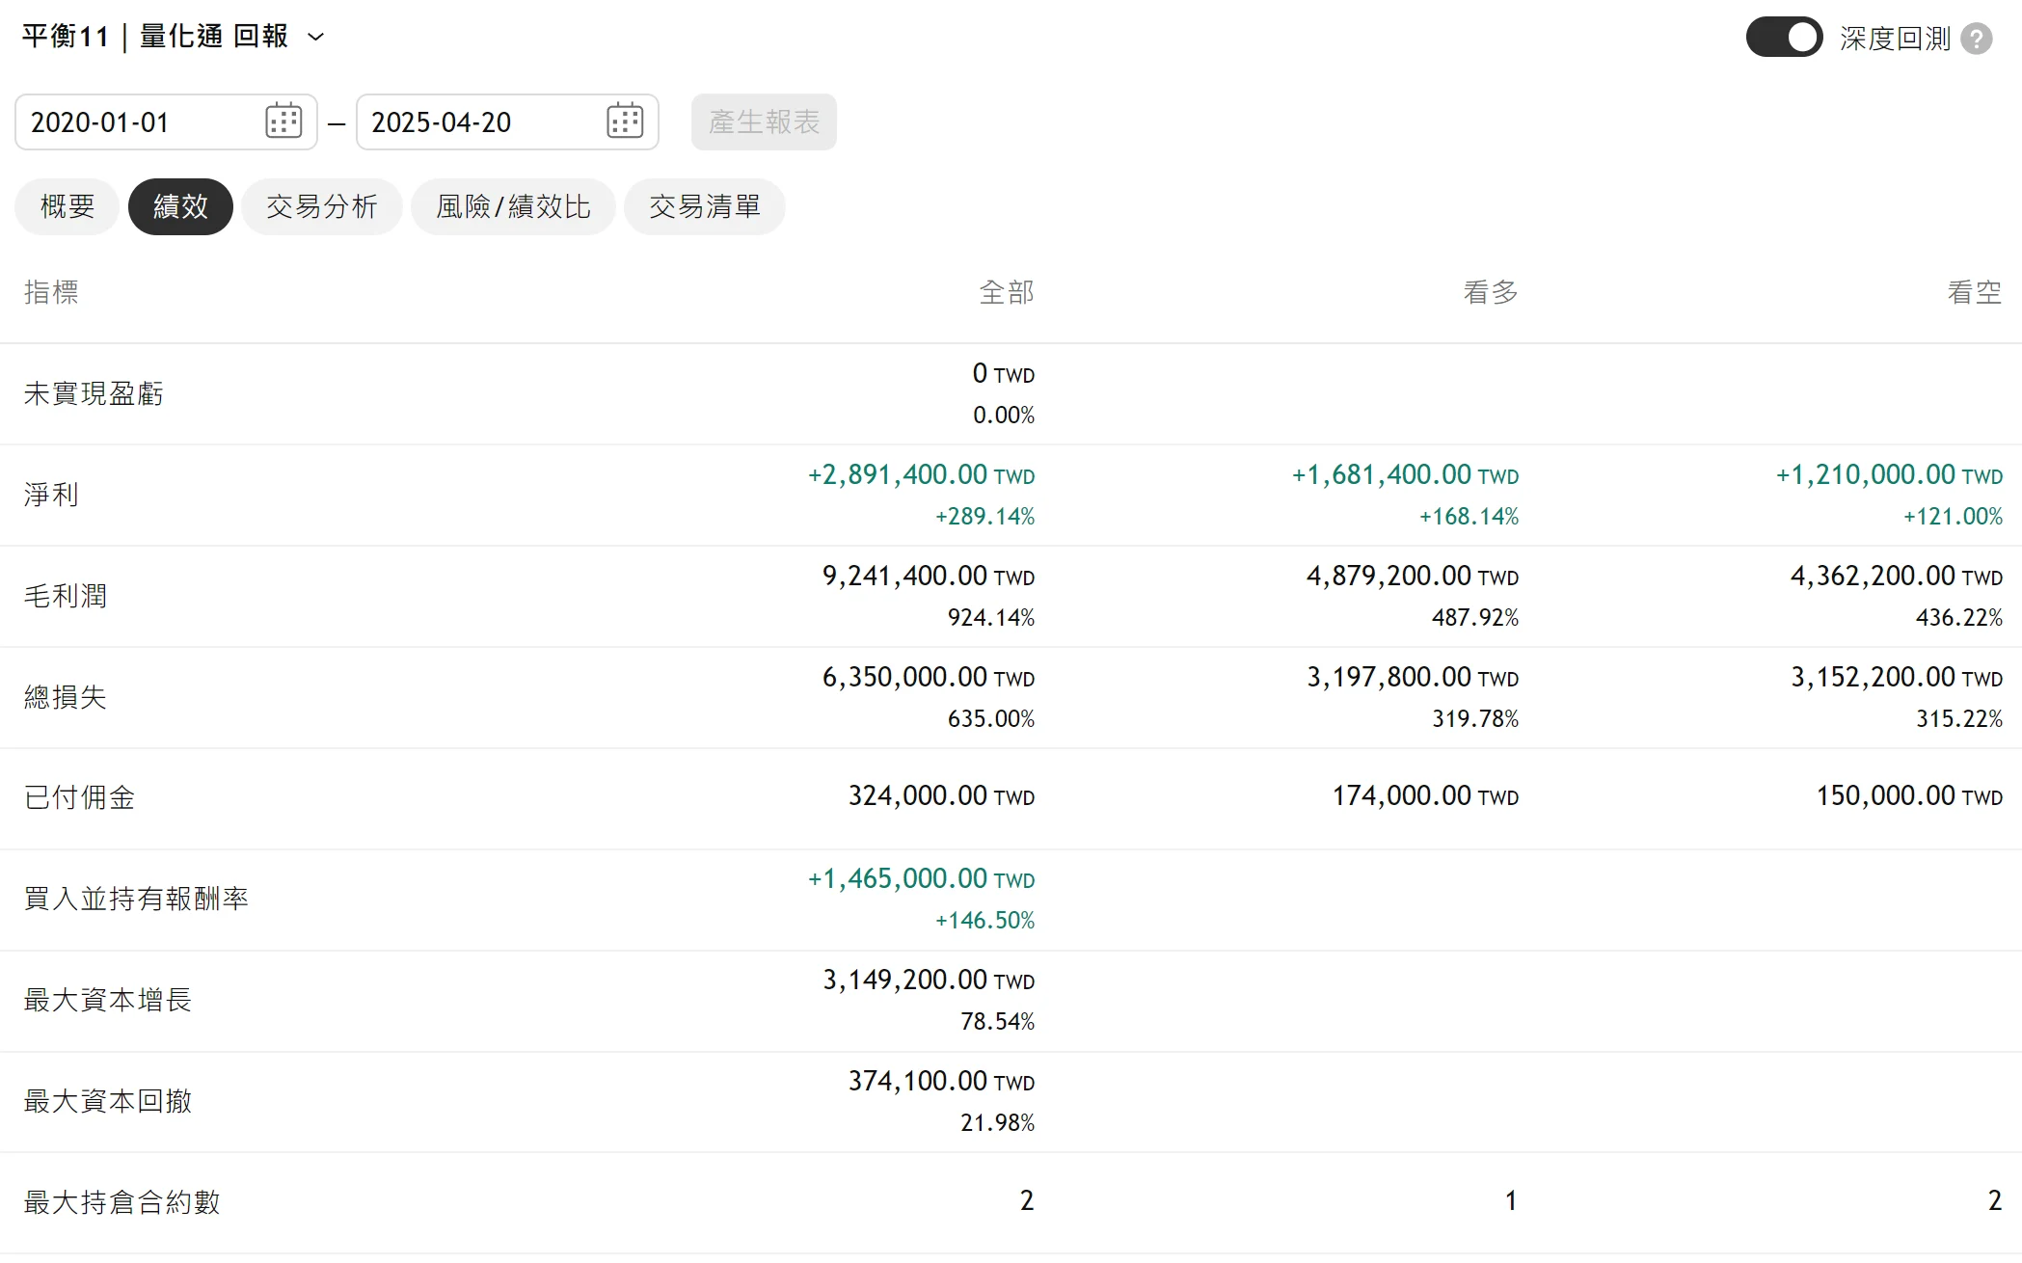The height and width of the screenshot is (1263, 2022).
Task: Click the 平衡11 | 量化通 回報 title
Action: tap(155, 37)
